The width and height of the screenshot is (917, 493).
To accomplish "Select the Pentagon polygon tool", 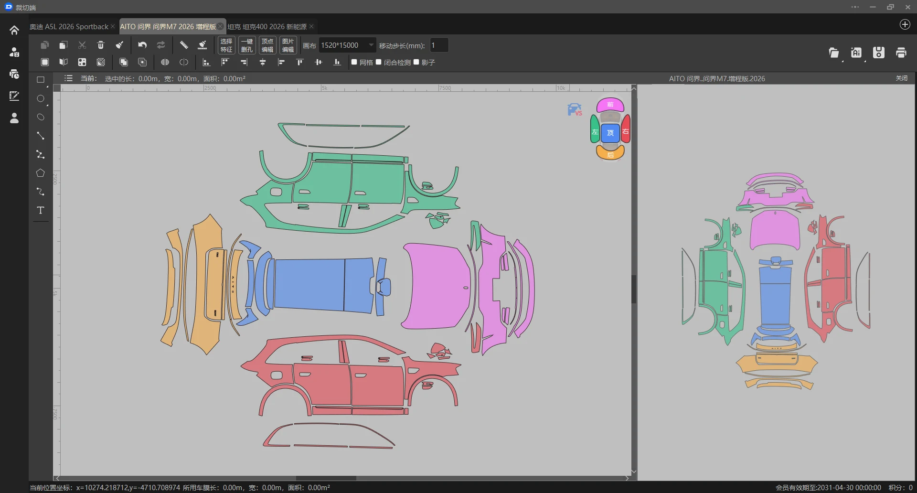I will [41, 173].
